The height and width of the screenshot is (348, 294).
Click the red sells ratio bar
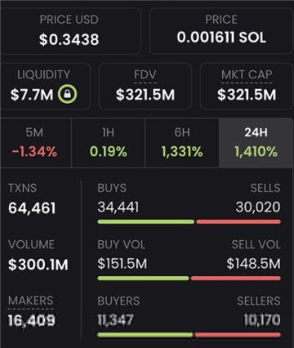238,222
